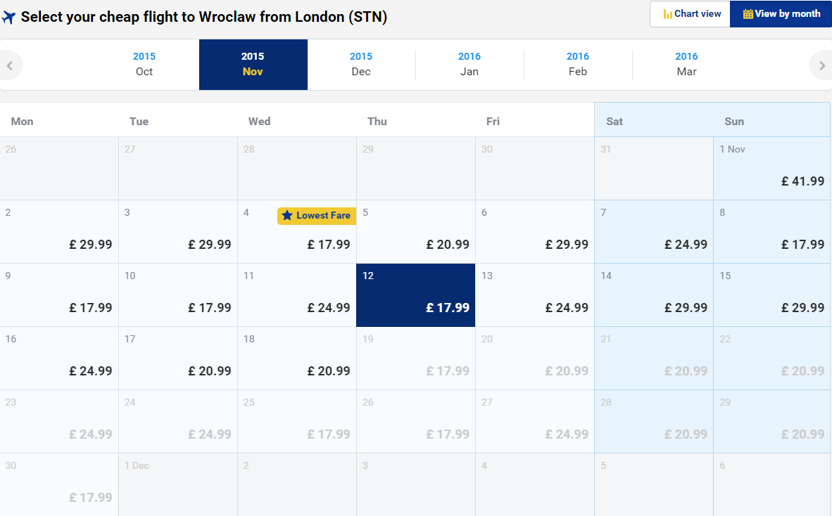Click the star icon on Lowest Fare badge
832x516 pixels.
(287, 216)
